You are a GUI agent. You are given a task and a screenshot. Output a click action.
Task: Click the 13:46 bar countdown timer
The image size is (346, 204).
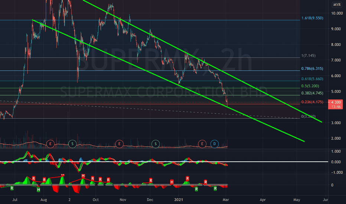(336, 107)
